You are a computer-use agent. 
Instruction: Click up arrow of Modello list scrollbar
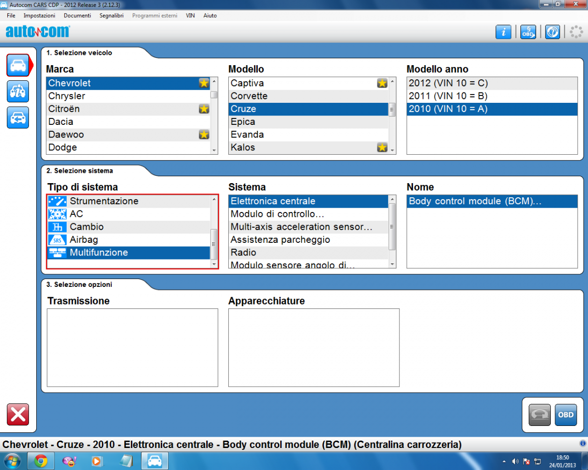click(392, 81)
